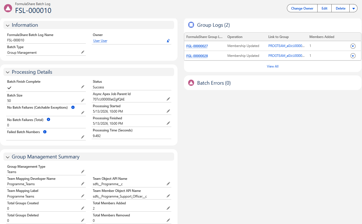The height and width of the screenshot is (224, 362).
Task: Collapse the Group Management Summary section
Action: (8, 157)
